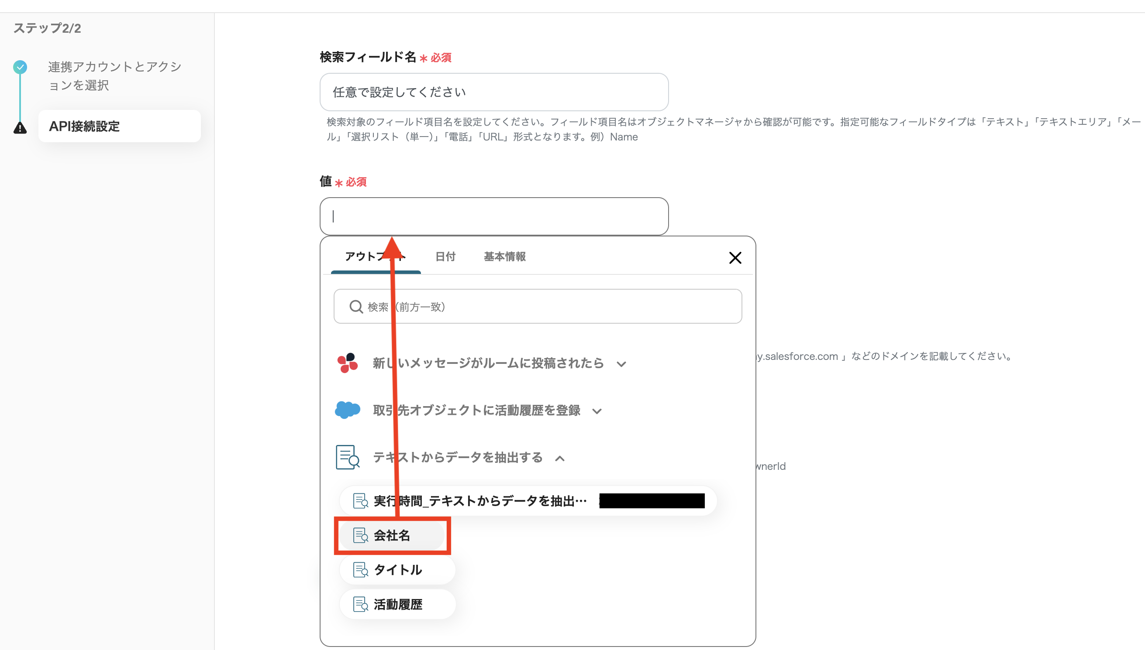Viewport: 1145px width, 650px height.
Task: Click the Salesforce cloud icon
Action: (347, 410)
